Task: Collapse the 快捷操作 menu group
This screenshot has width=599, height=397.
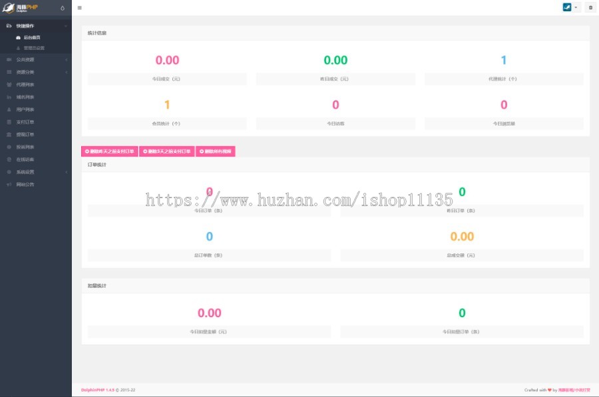Action: pos(36,26)
